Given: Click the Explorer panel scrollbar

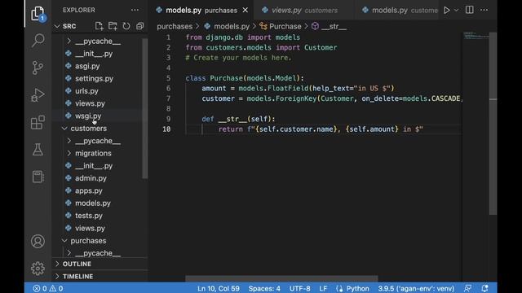Looking at the screenshot, I should point(145,108).
